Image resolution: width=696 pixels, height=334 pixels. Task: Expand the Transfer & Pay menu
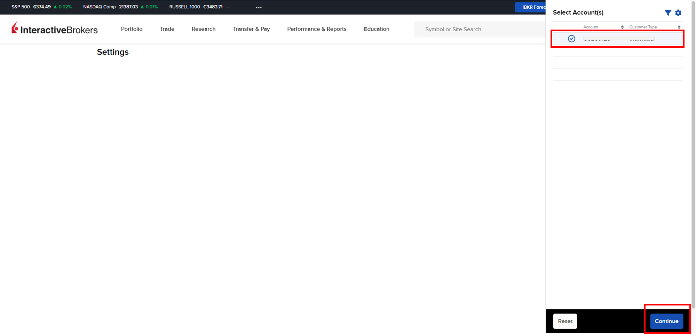(x=251, y=29)
